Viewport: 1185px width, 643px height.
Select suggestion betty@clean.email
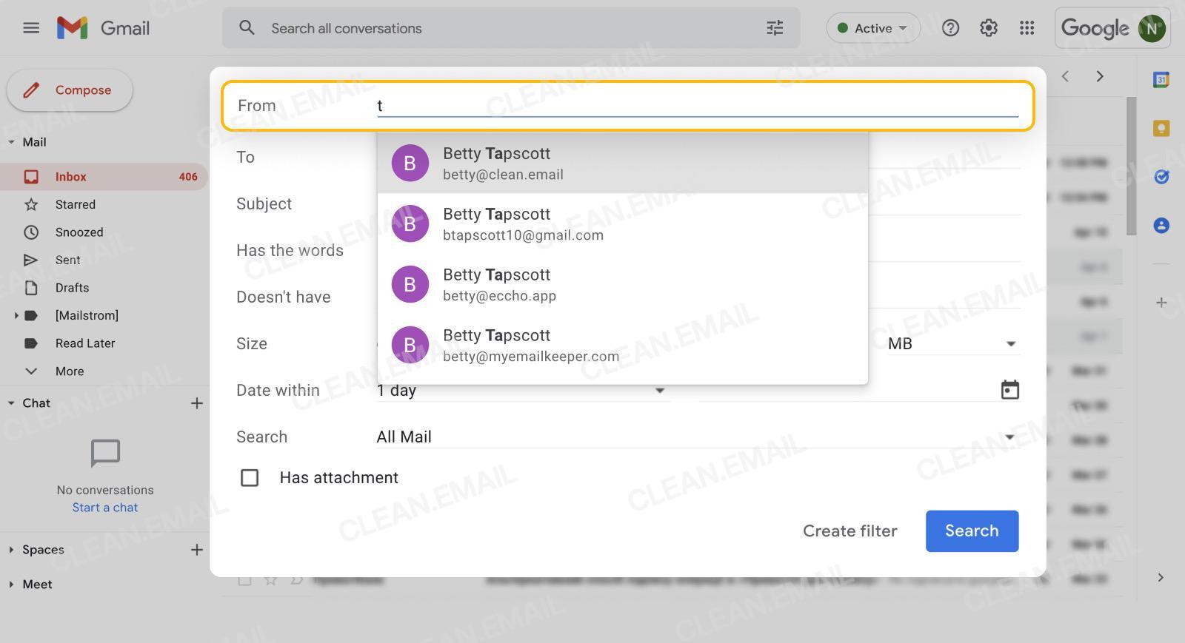click(x=623, y=163)
